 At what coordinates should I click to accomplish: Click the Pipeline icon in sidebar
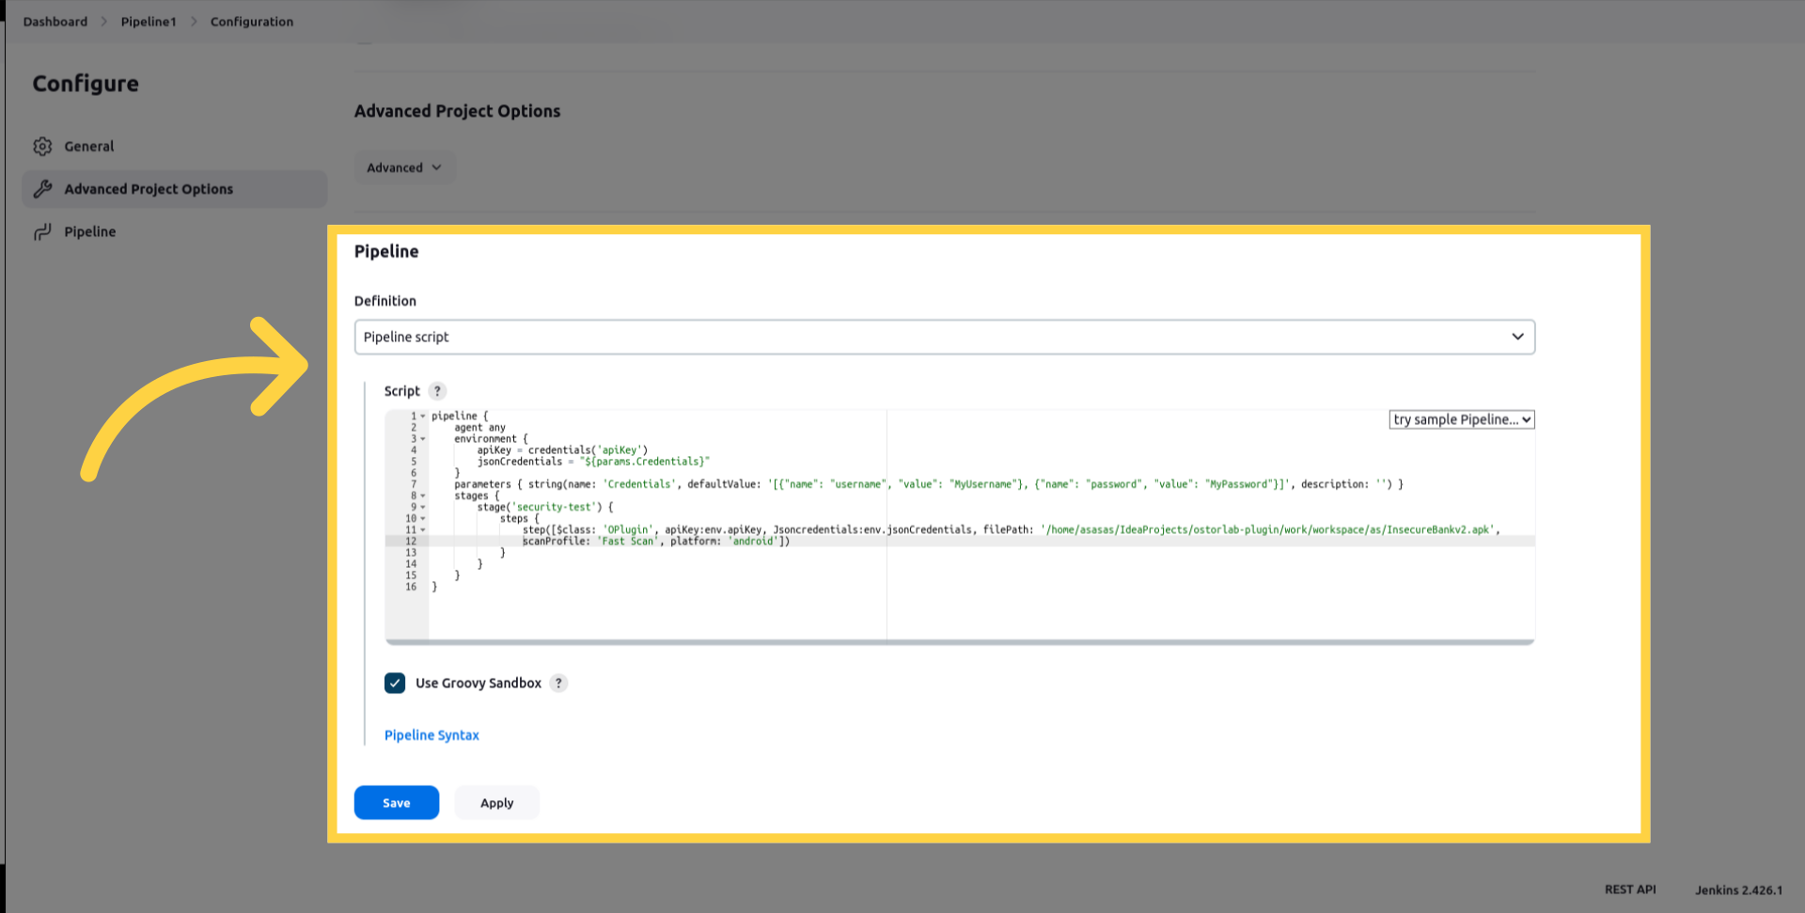[42, 232]
